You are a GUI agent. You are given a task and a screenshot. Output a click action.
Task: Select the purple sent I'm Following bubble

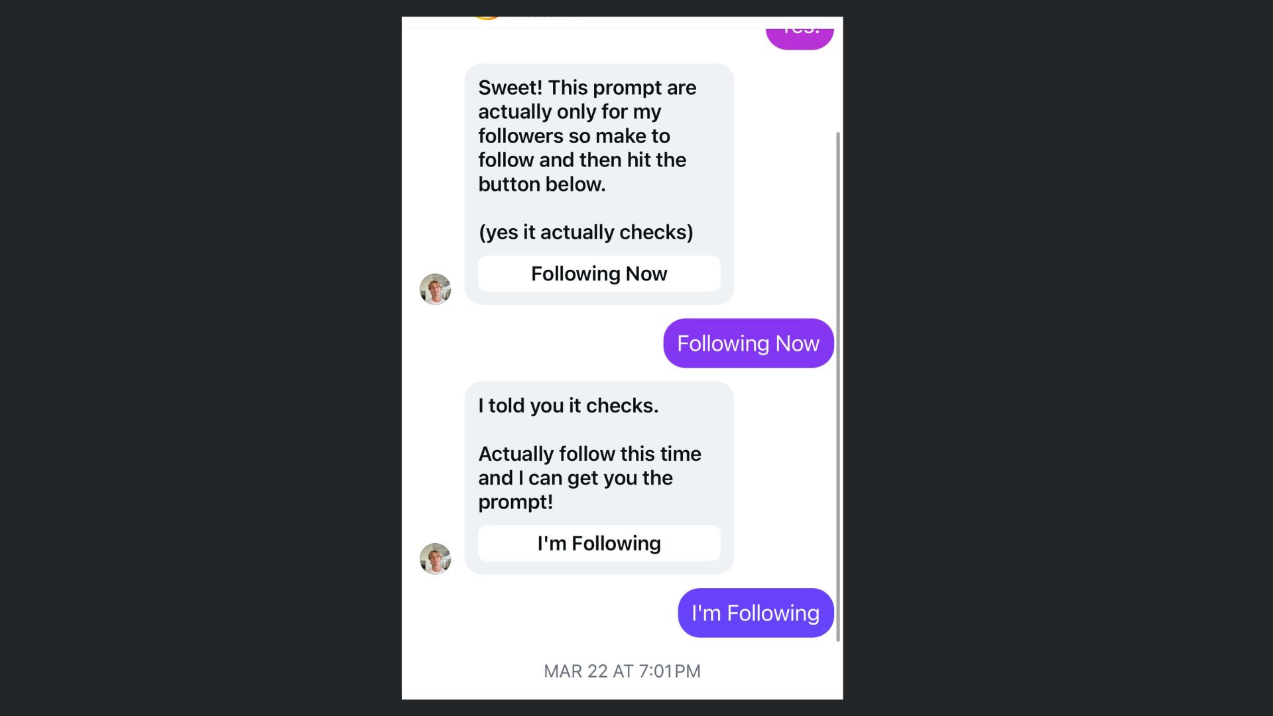click(x=756, y=613)
